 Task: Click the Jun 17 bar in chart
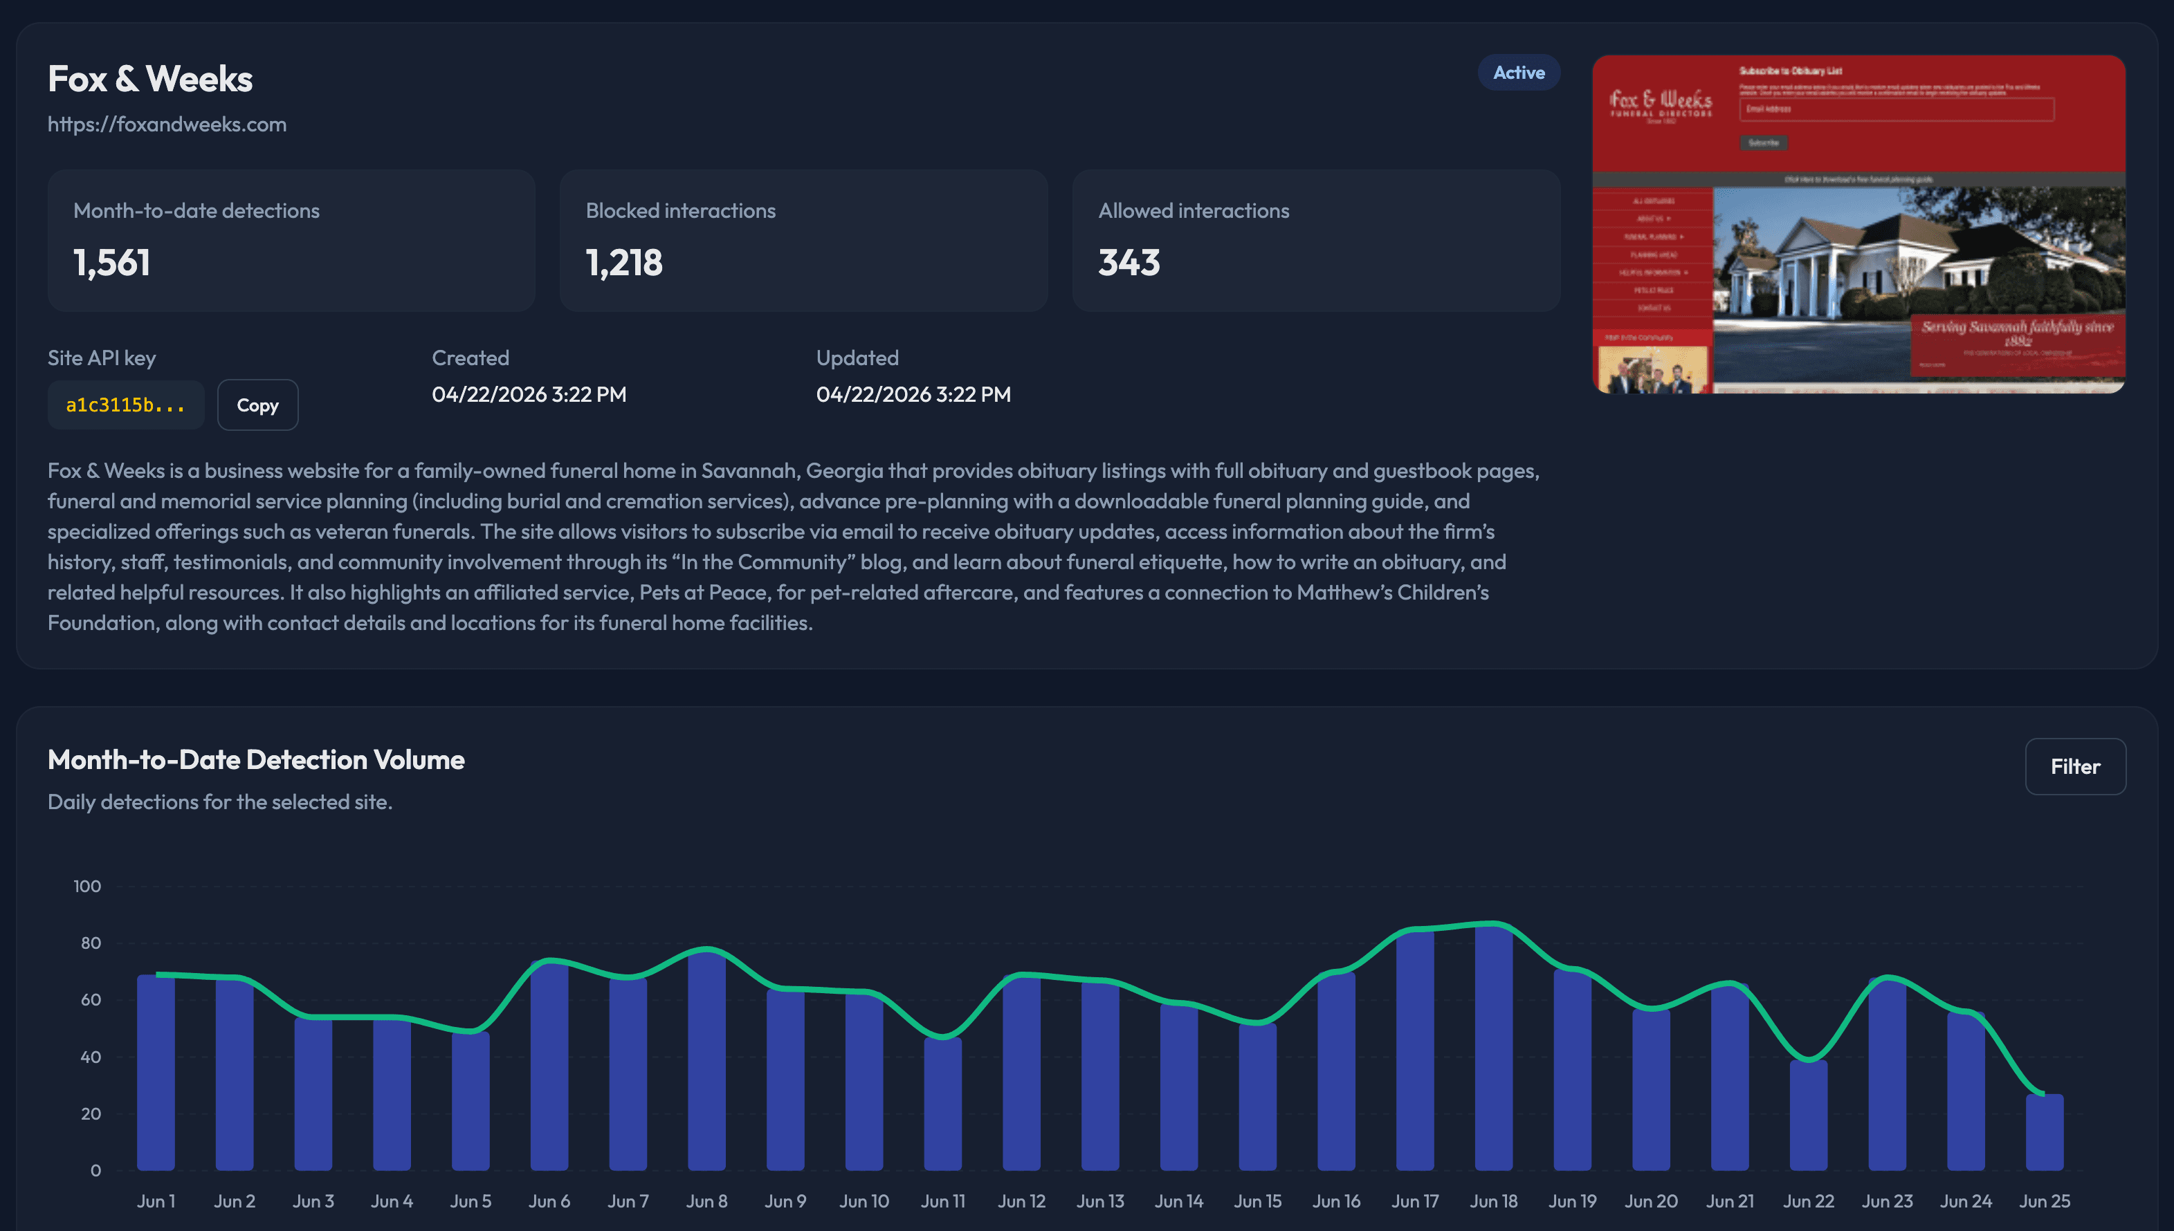pos(1414,1050)
